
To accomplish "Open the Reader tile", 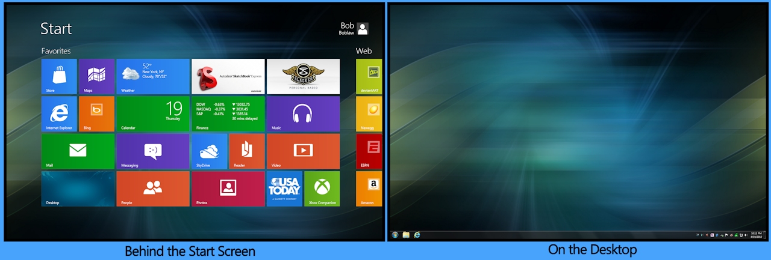I will [x=247, y=151].
